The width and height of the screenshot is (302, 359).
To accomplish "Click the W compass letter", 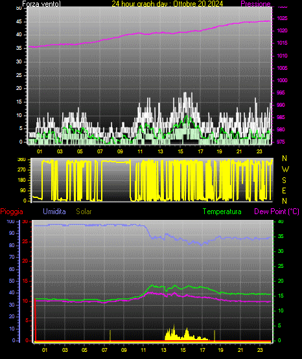I will (285, 169).
